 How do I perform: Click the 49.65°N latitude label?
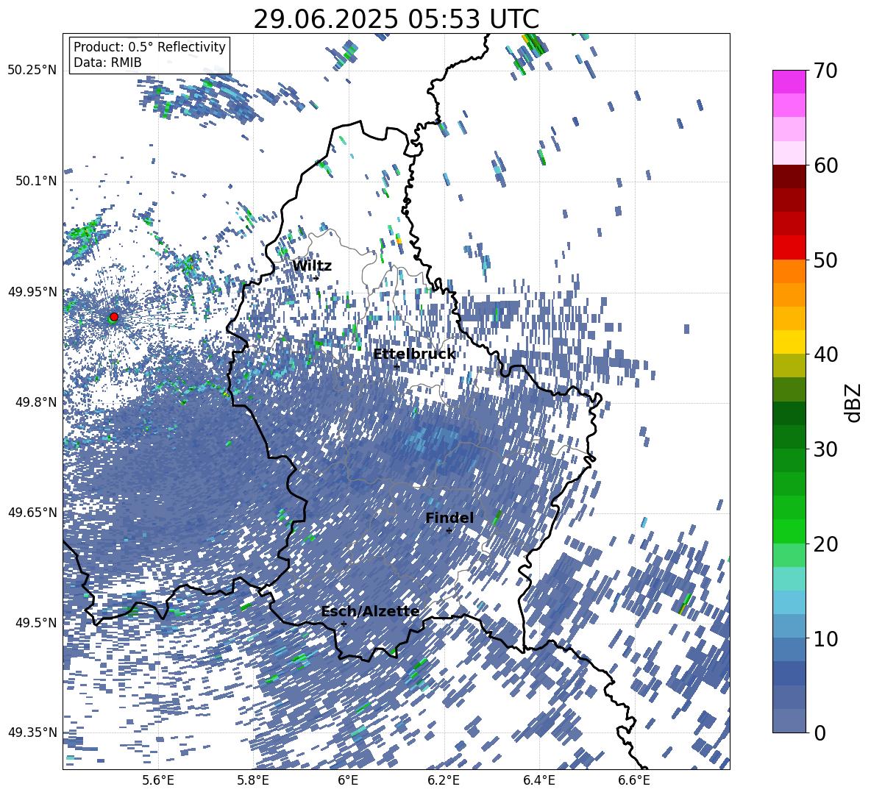[x=32, y=512]
